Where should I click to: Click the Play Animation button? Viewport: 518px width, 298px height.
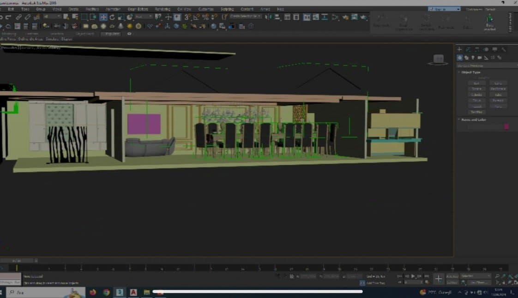413,276
